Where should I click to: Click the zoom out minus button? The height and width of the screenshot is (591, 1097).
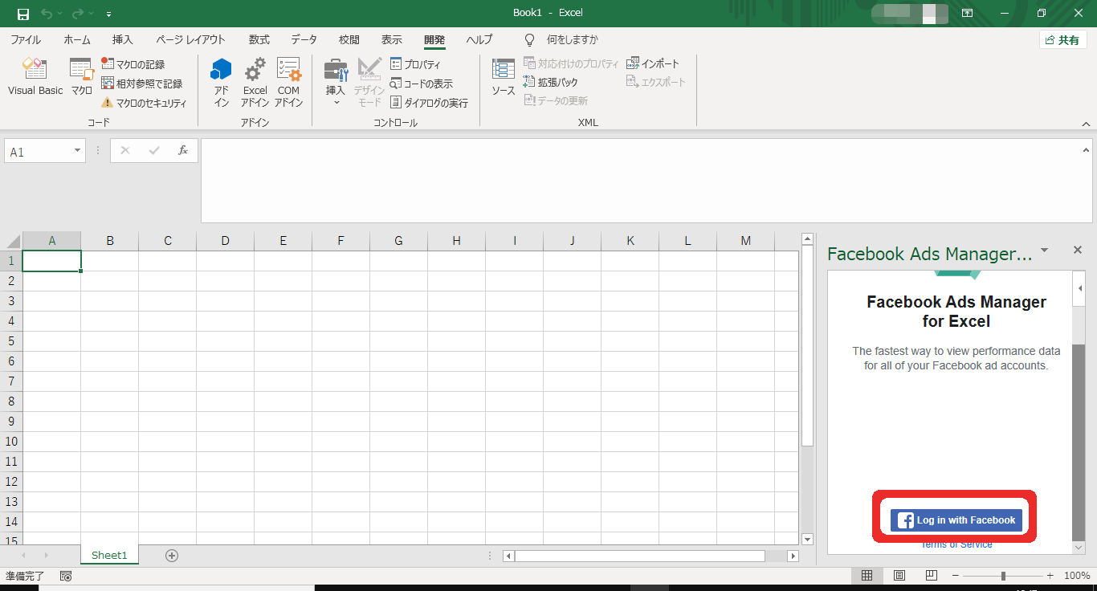pos(955,576)
